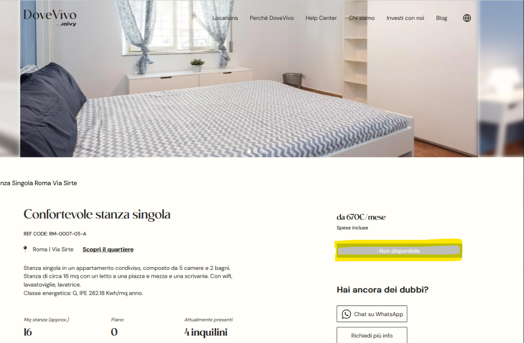This screenshot has height=343, width=524.
Task: Click the location pin beside Roma | Via Sirte
Action: click(x=25, y=249)
